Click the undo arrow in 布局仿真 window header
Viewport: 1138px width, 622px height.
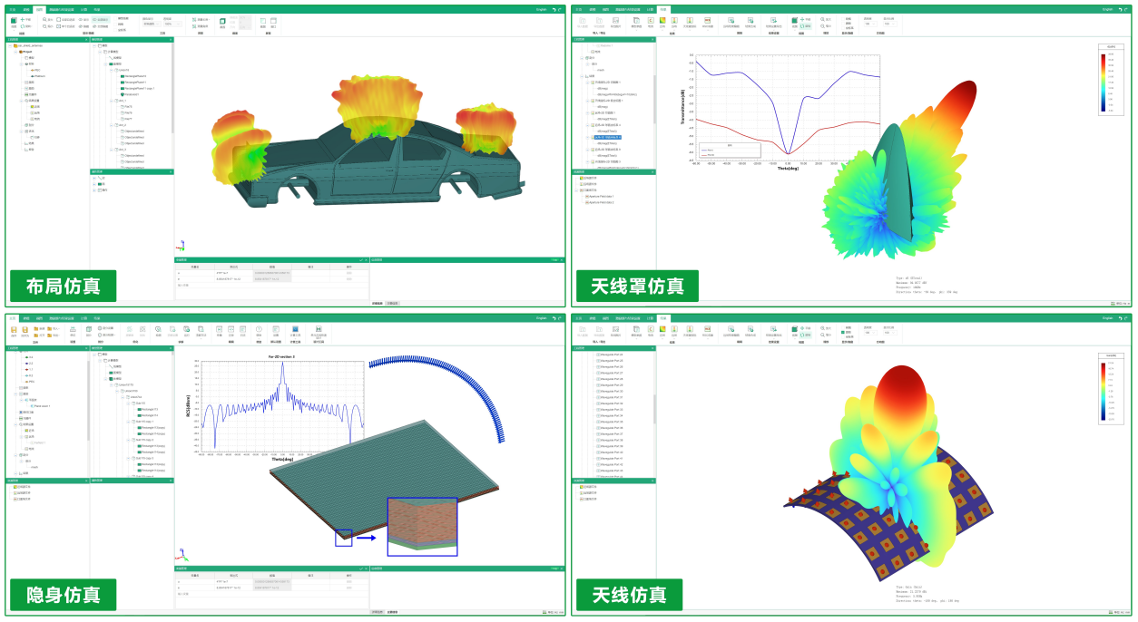pos(553,9)
